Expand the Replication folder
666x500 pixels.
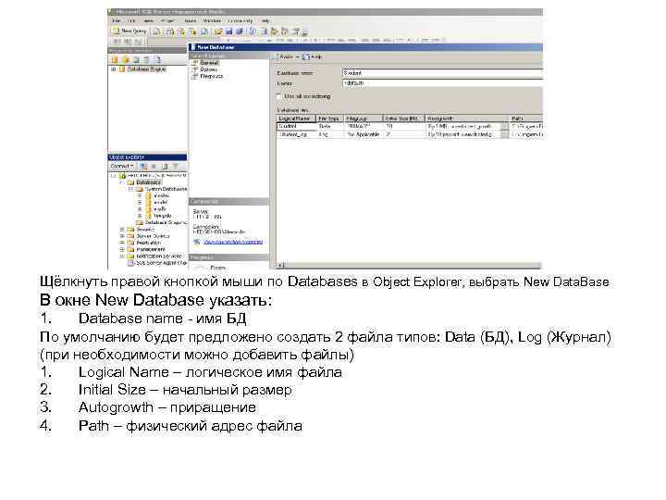pyautogui.click(x=122, y=243)
